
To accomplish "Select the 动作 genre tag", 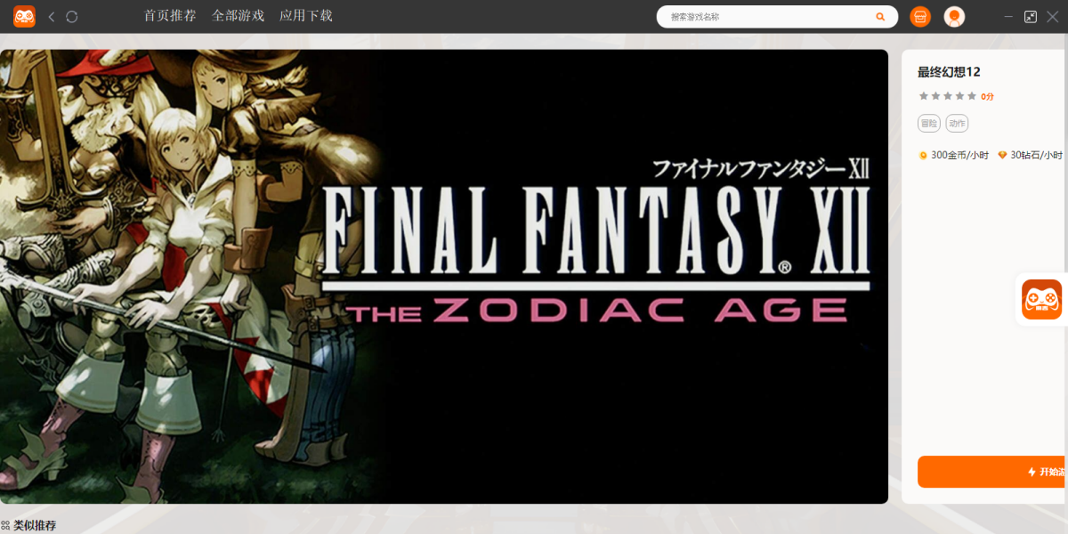I will pos(957,124).
